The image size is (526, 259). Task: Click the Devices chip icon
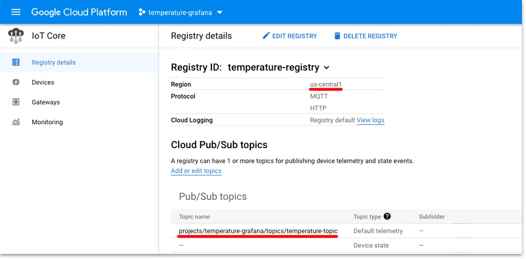tap(16, 82)
